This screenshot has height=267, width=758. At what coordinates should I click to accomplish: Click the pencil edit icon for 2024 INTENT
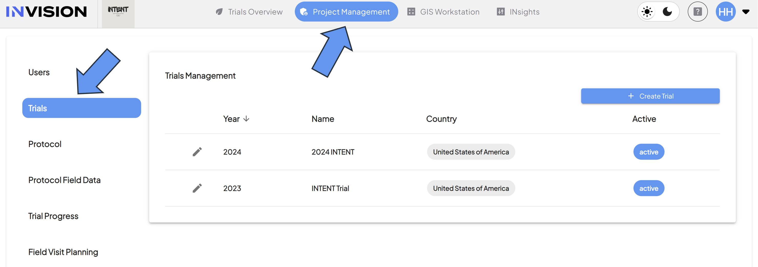197,152
